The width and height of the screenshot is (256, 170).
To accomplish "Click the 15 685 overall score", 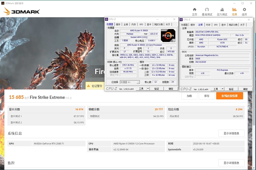I will tap(16, 97).
